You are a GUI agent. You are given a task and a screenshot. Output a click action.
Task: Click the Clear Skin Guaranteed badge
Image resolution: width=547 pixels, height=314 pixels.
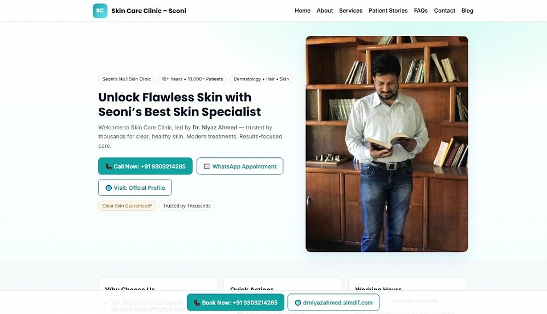(127, 206)
